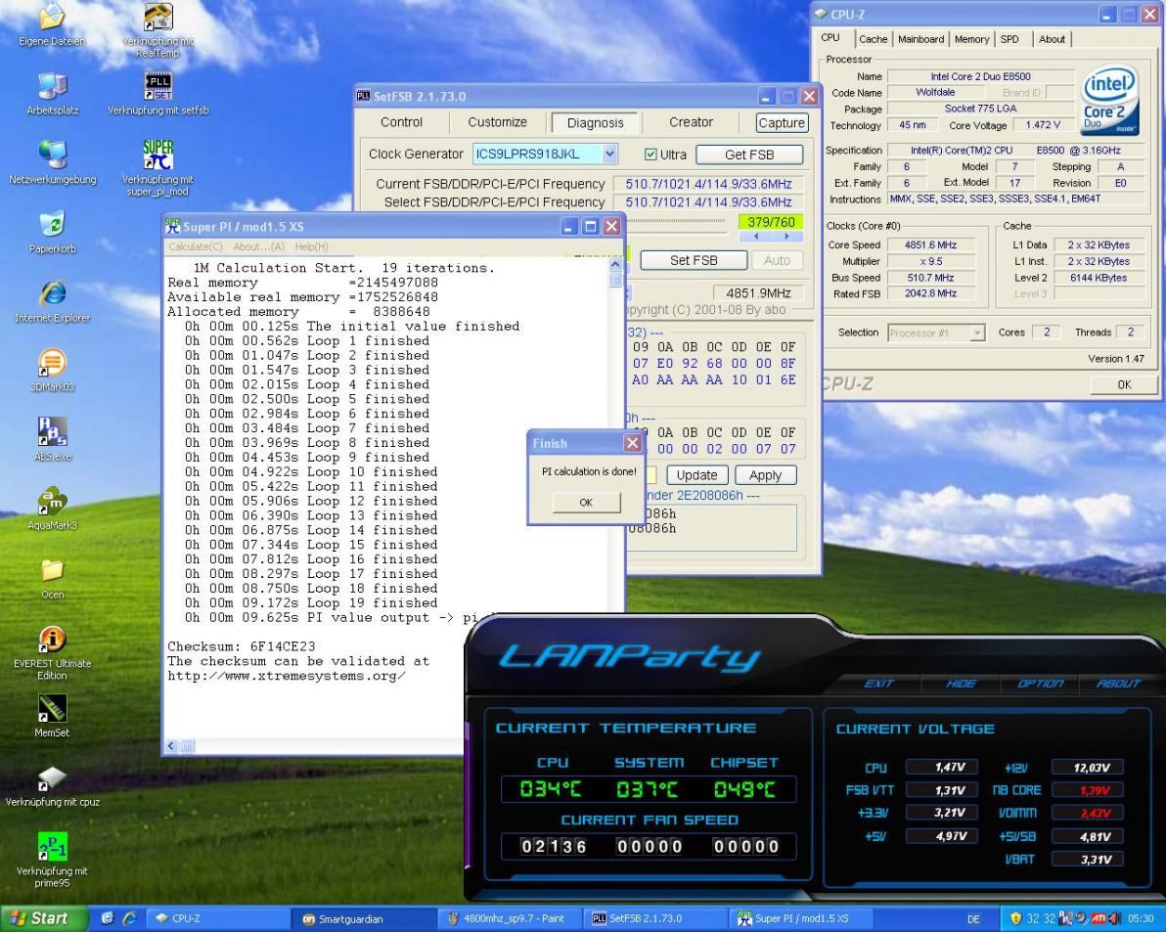The height and width of the screenshot is (932, 1166).
Task: Launch AquaMark3 desktop icon
Action: click(52, 501)
